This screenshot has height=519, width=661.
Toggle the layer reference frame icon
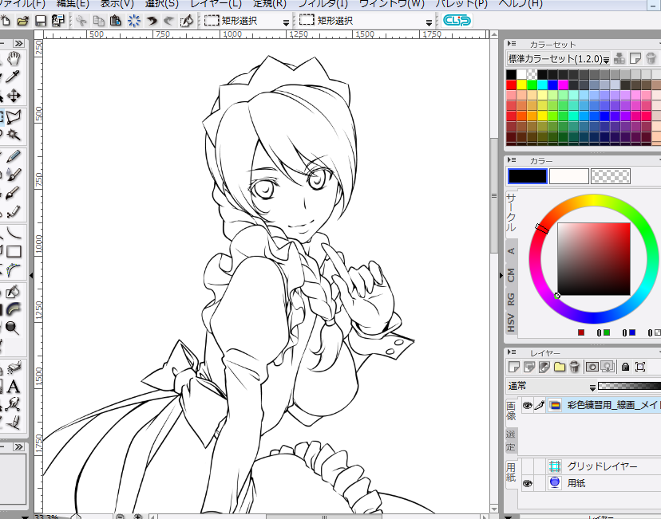click(x=640, y=367)
